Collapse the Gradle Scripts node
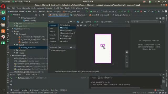 pyautogui.click(x=10, y=55)
